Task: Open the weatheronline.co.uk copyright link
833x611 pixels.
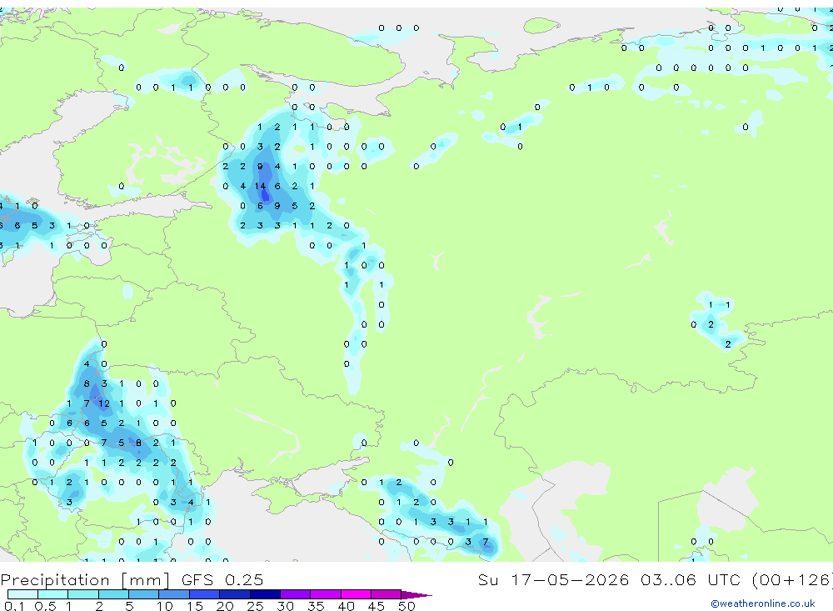Action: (x=763, y=603)
